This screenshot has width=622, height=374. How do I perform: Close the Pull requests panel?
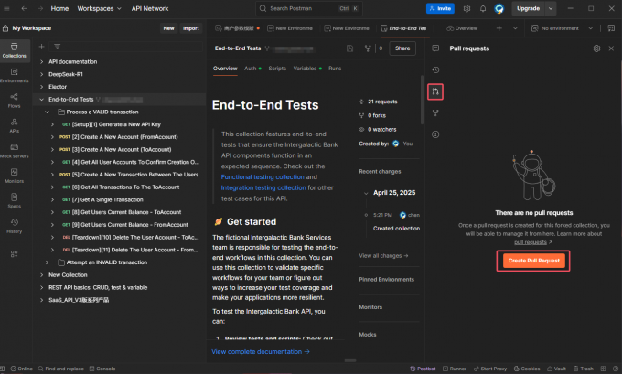pos(611,48)
